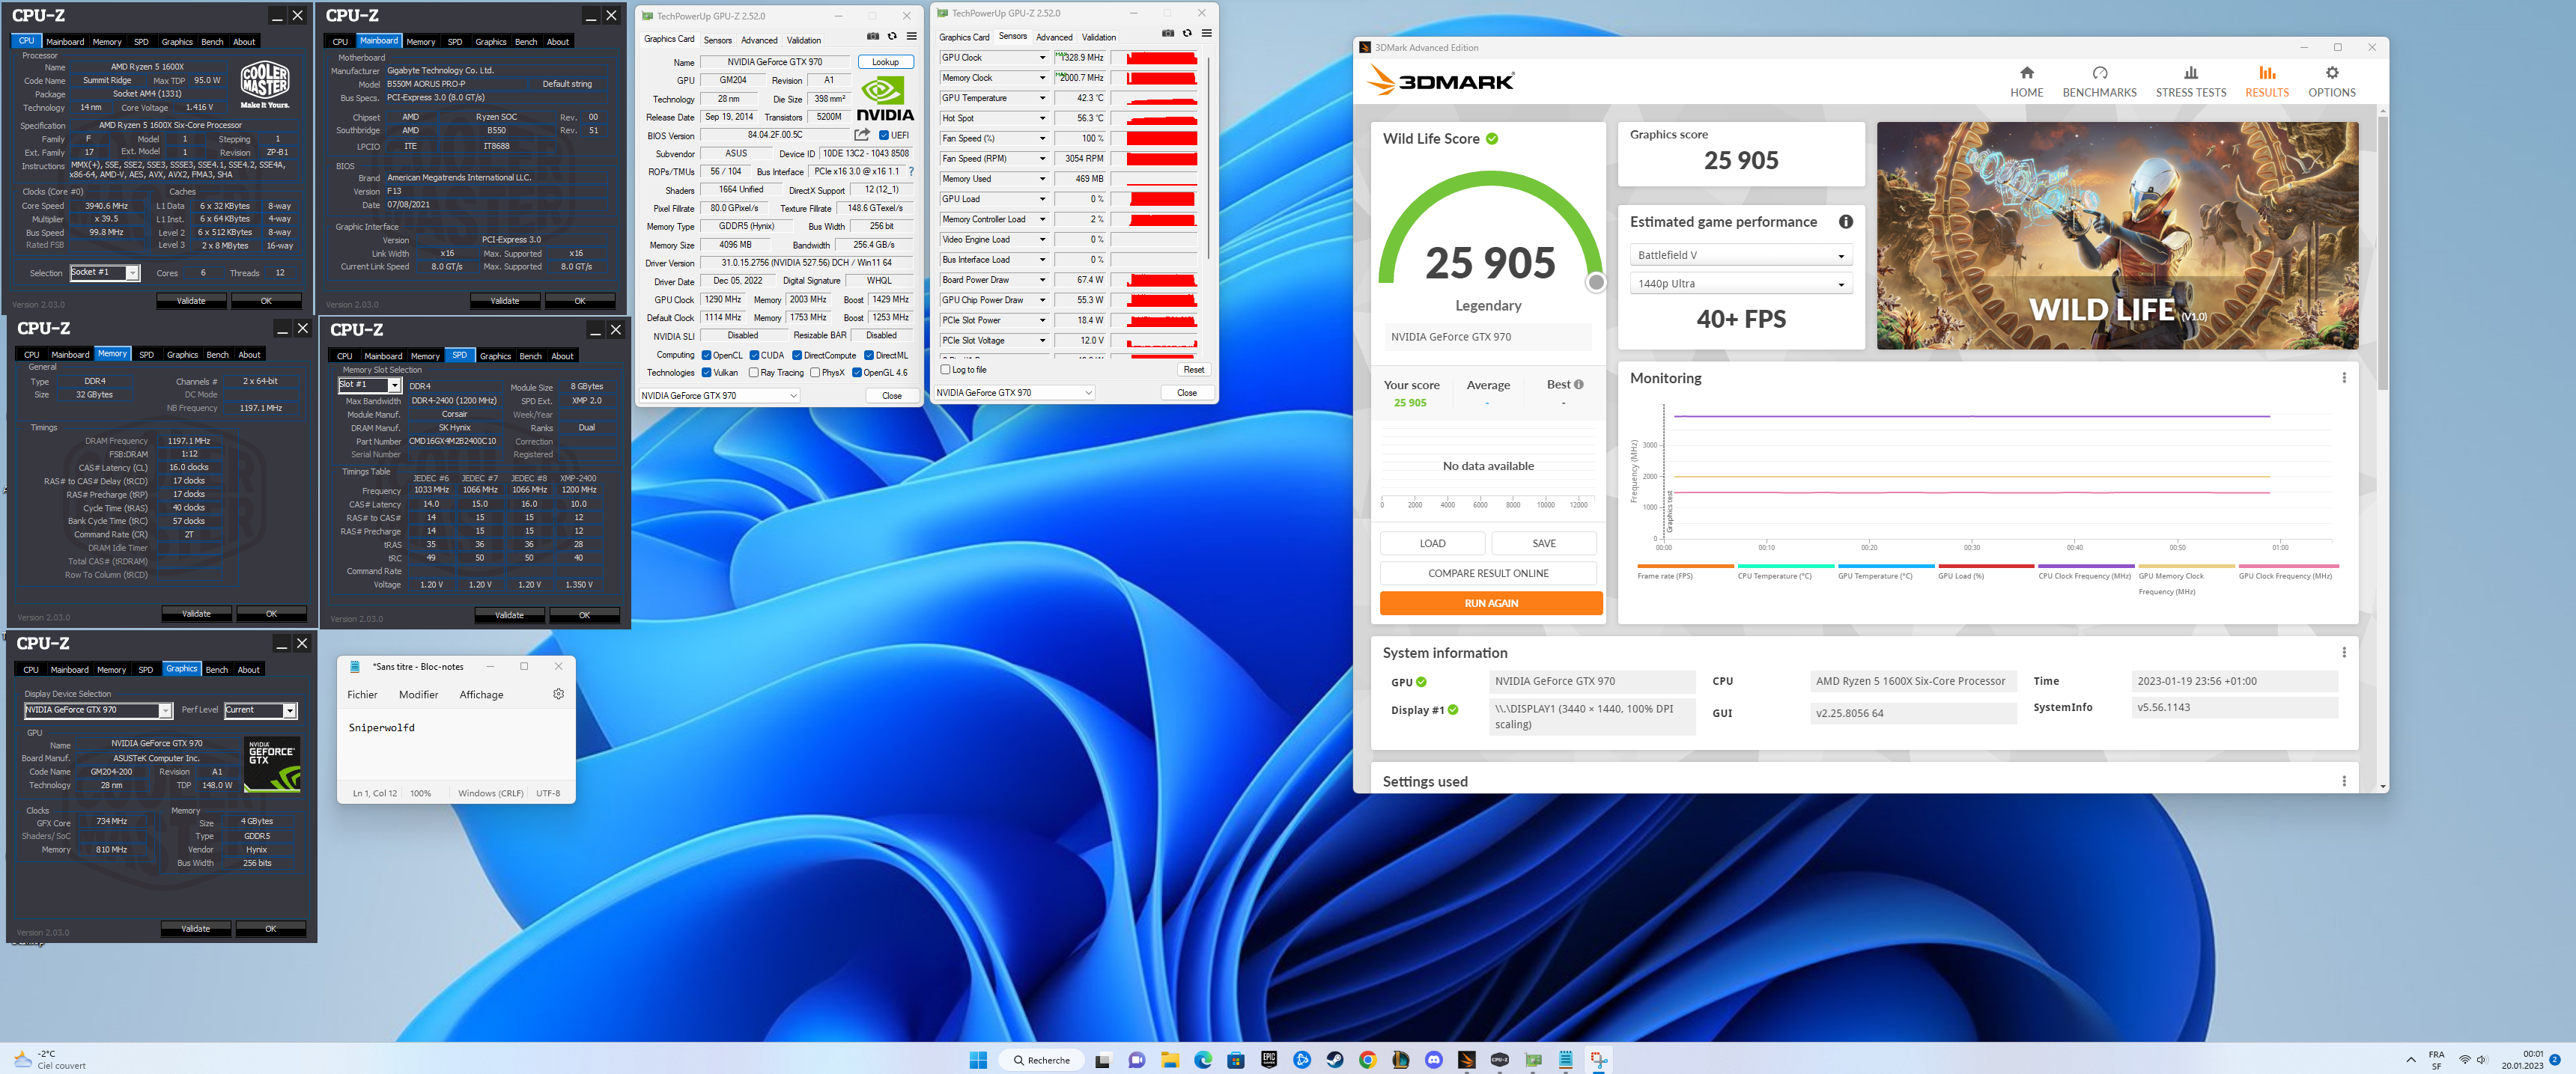Launch Steam from the taskbar
The height and width of the screenshot is (1074, 2576).
(1334, 1060)
